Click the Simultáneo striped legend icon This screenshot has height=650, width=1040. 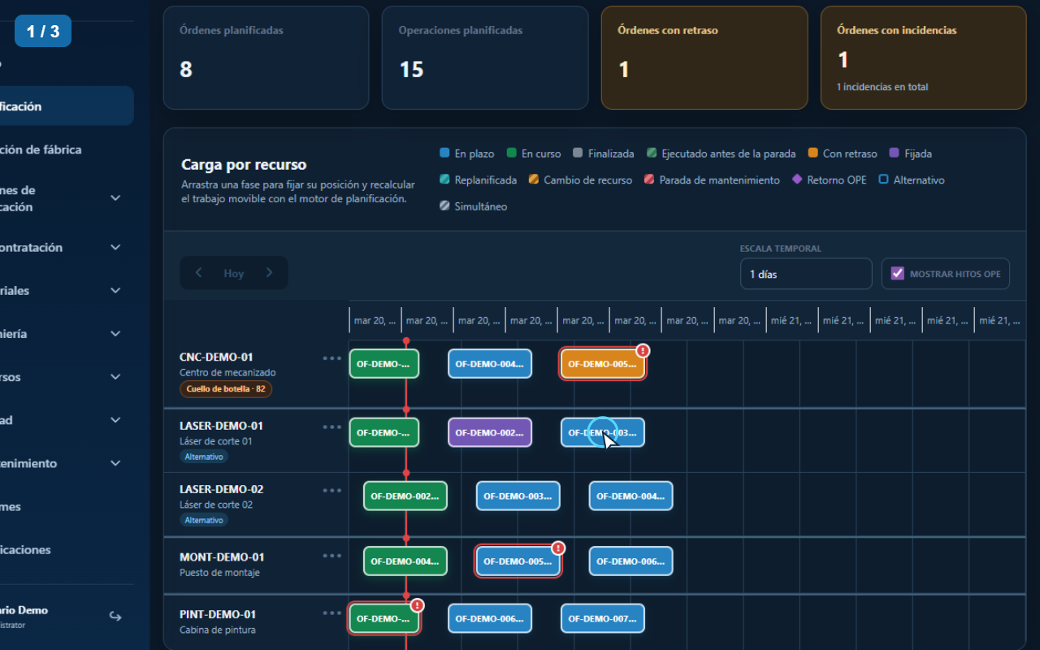(x=444, y=206)
